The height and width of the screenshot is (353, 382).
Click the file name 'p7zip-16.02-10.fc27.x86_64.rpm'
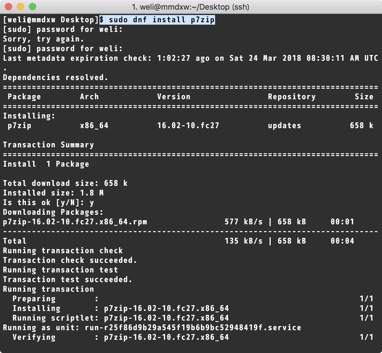[75, 222]
